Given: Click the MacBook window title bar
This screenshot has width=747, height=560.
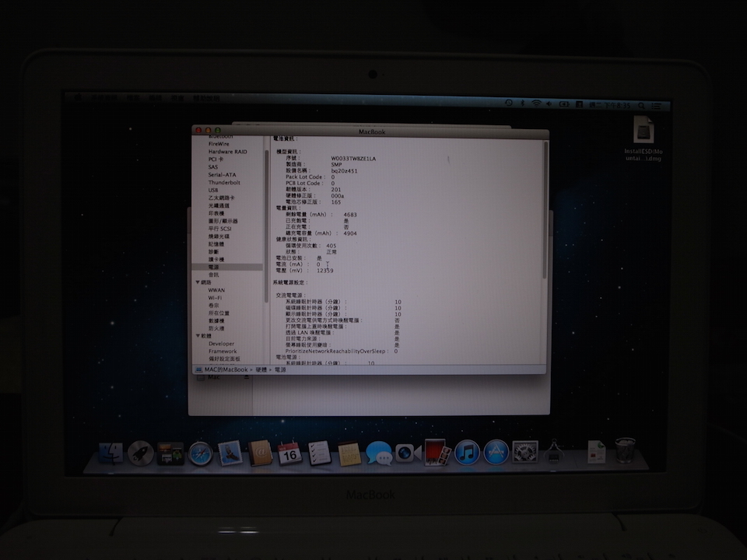Looking at the screenshot, I should (370, 131).
